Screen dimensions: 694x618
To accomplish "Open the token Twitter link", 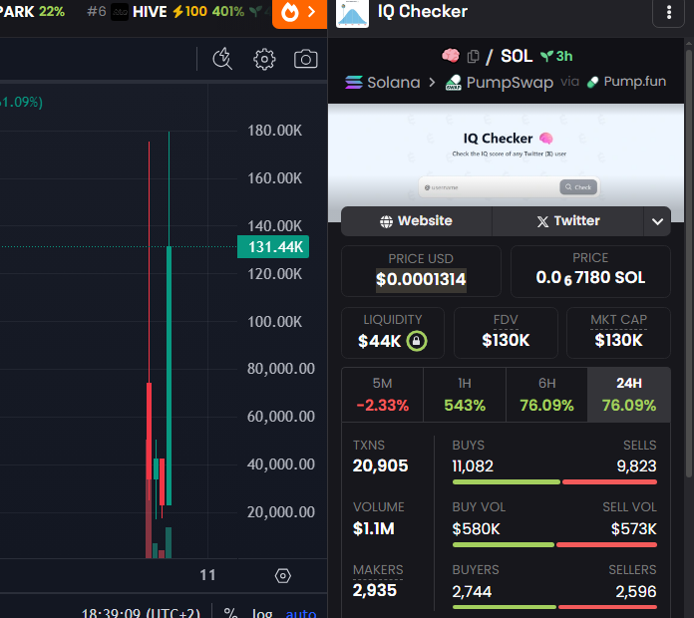I will coord(567,221).
